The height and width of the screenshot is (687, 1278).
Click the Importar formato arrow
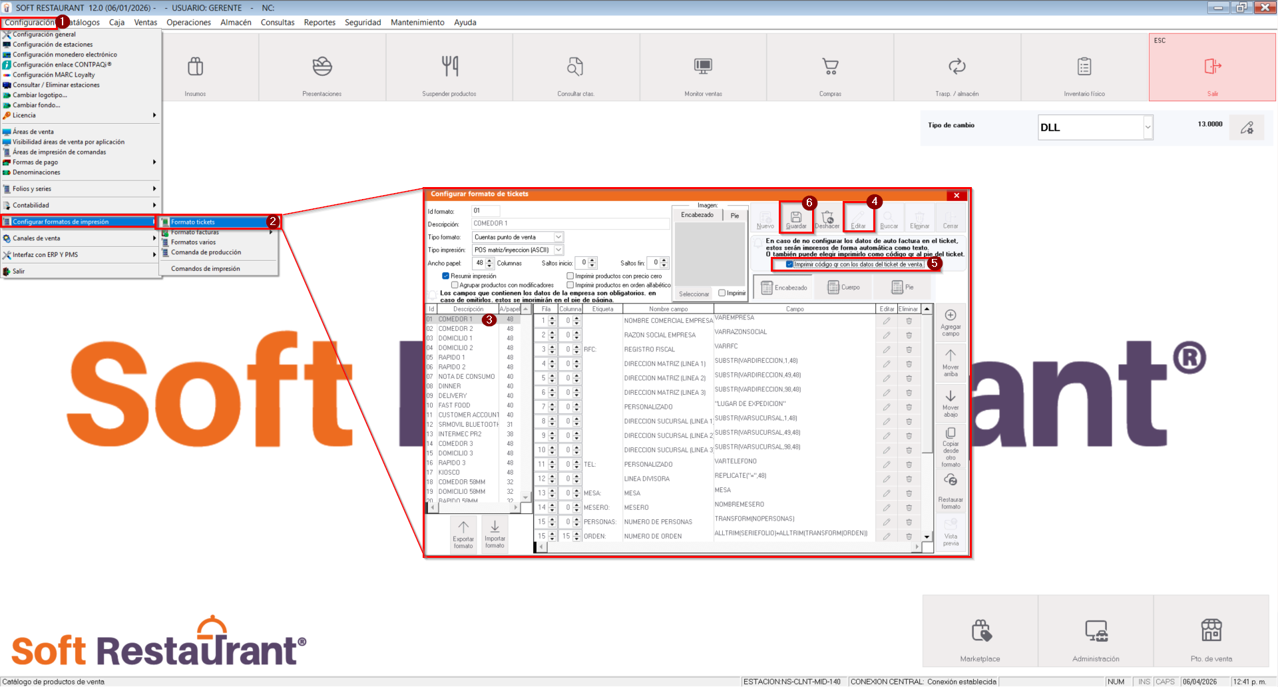point(495,534)
